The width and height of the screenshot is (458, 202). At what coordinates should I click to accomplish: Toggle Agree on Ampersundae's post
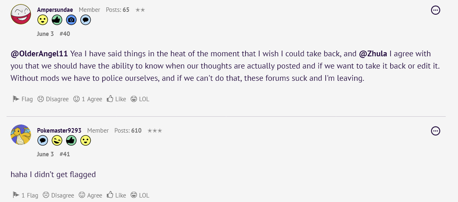[88, 99]
